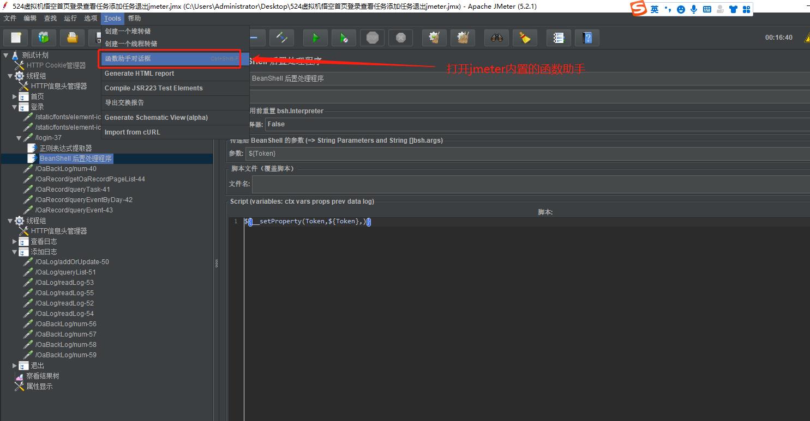Click Sogou microphone voice input icon
Image resolution: width=810 pixels, height=421 pixels.
tap(694, 9)
